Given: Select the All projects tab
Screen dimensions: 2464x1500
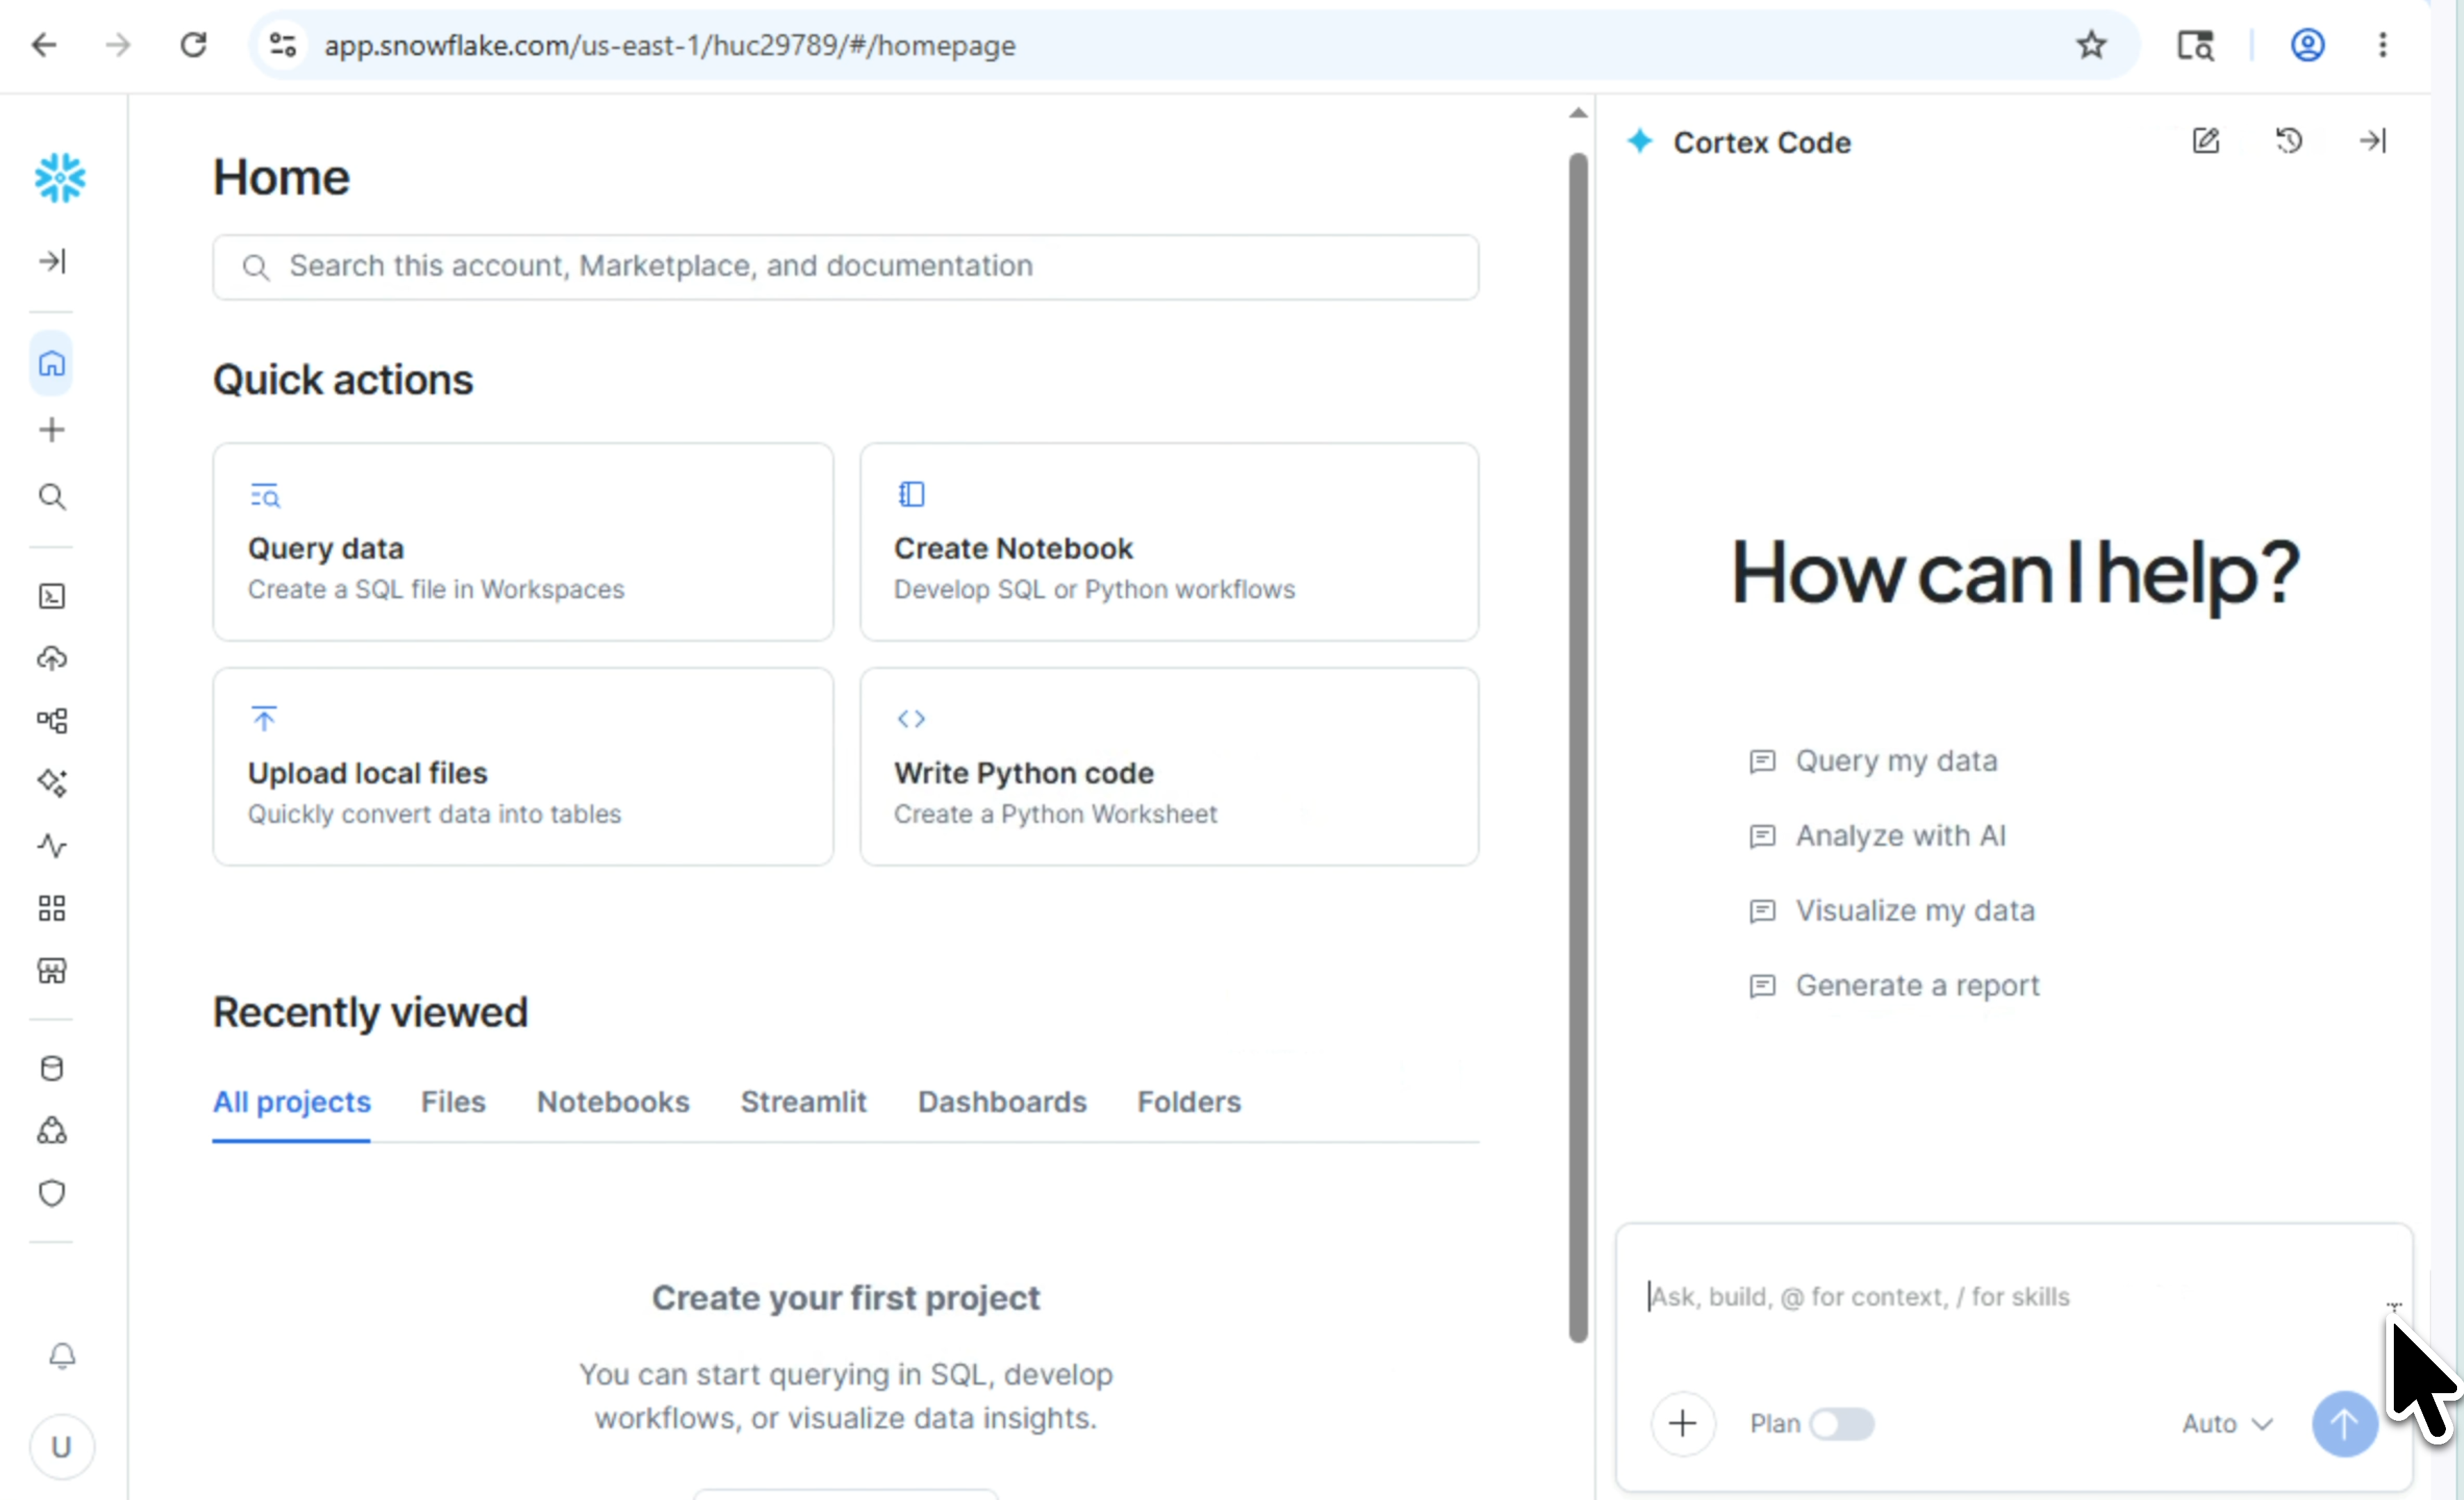Looking at the screenshot, I should (291, 1102).
